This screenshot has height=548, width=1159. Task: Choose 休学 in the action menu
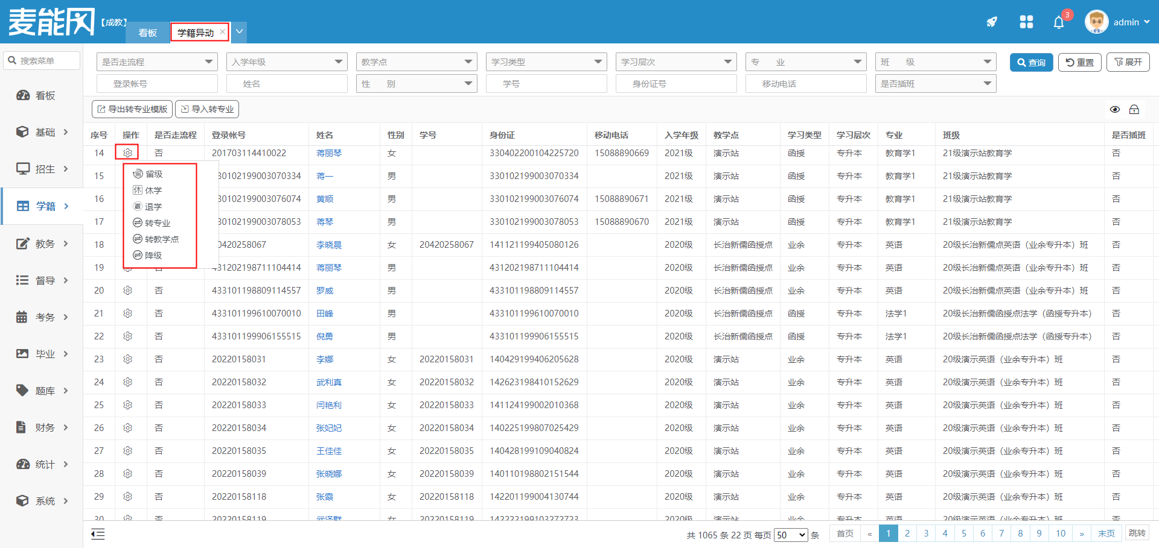pyautogui.click(x=153, y=191)
